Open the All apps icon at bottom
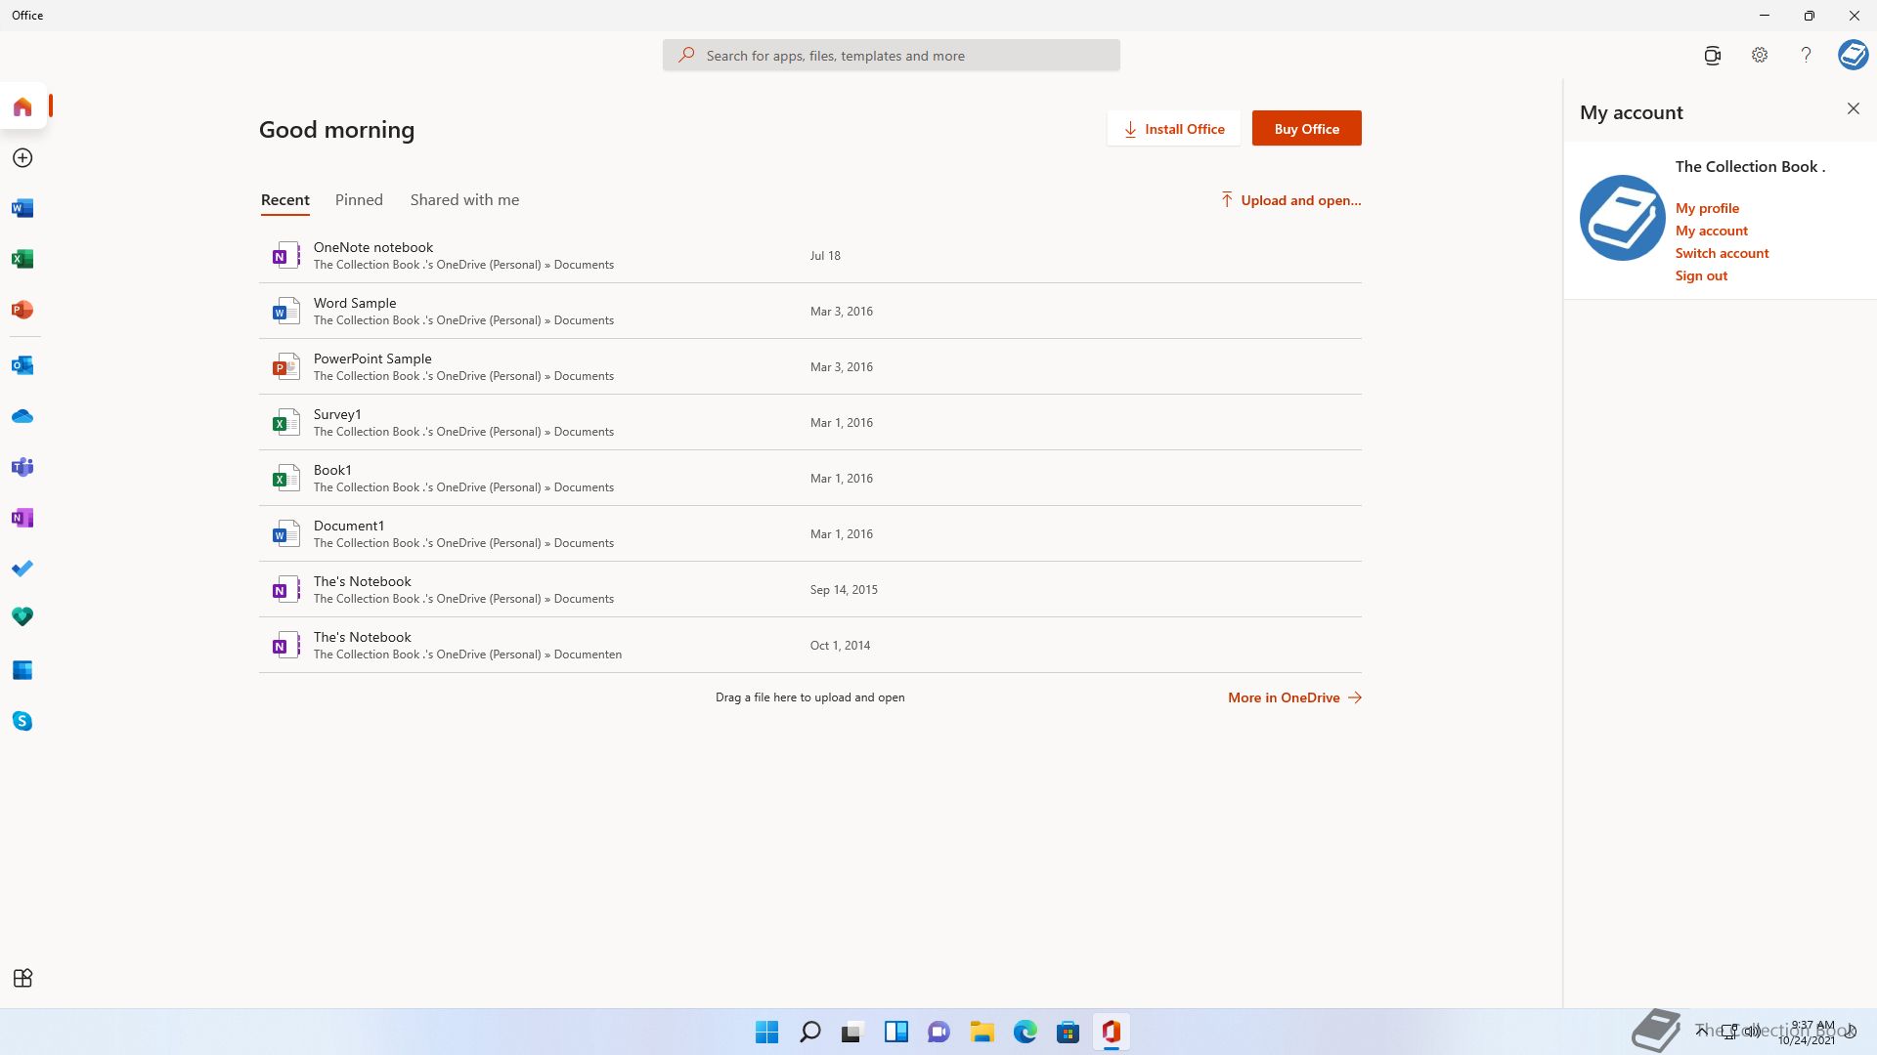This screenshot has height=1055, width=1877. 22,978
